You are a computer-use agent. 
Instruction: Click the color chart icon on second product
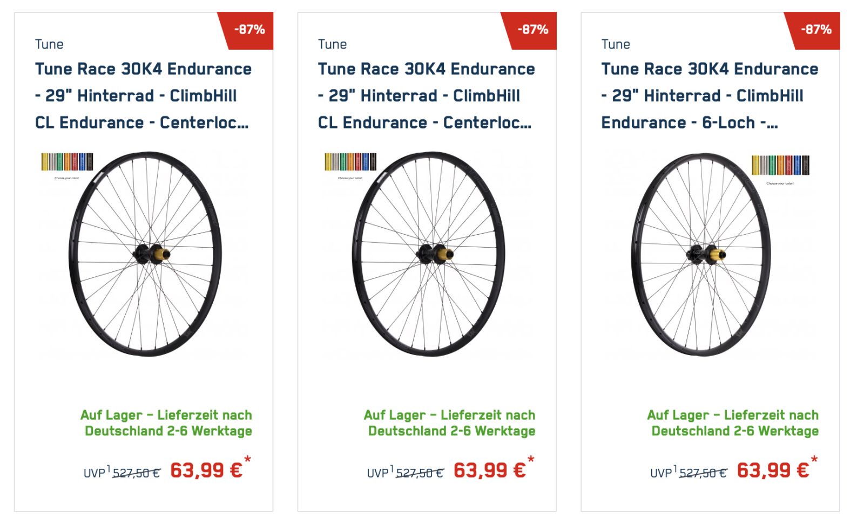[x=350, y=162]
